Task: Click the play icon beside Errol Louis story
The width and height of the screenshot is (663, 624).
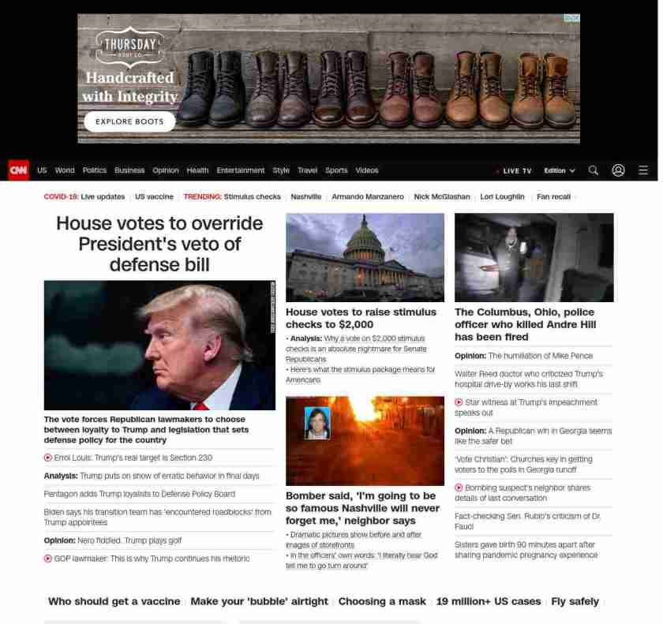Action: tap(48, 458)
